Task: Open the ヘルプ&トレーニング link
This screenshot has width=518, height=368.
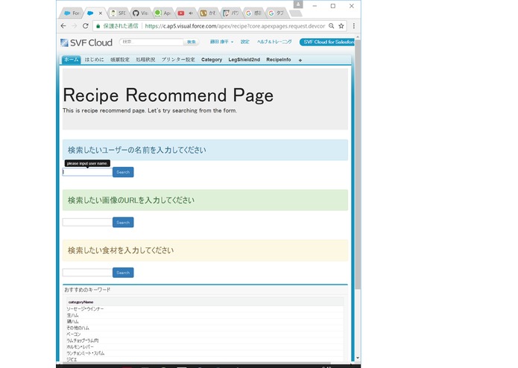Action: pos(274,42)
